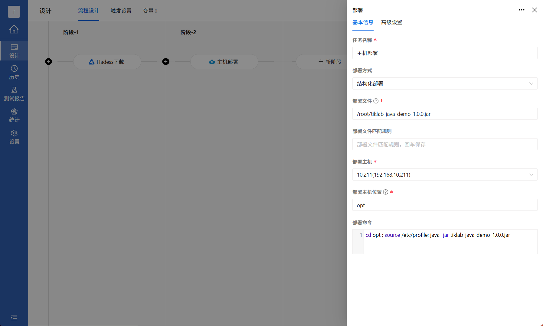Viewport: 543px width, 326px height.
Task: Open the 触发设置 tab
Action: 121,11
